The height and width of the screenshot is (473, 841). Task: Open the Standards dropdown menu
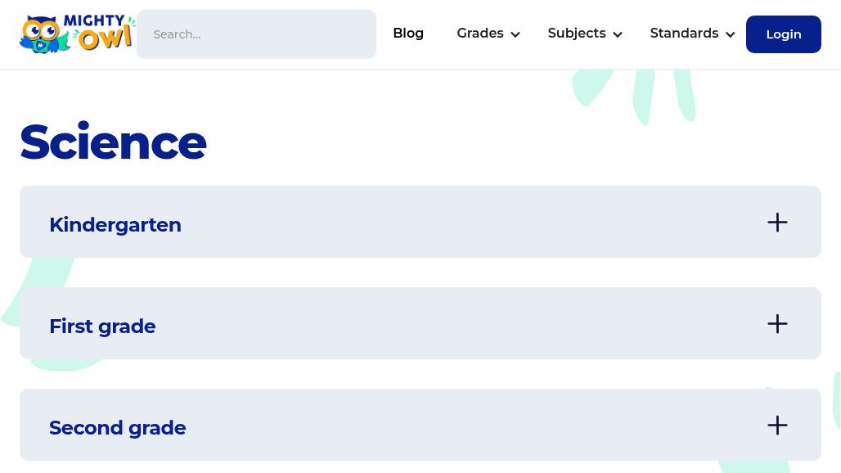(x=684, y=33)
